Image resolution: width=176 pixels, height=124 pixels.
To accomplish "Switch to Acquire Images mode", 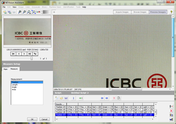I will pyautogui.click(x=122, y=12).
